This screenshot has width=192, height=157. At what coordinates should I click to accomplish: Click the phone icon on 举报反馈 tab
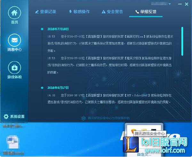click(137, 12)
